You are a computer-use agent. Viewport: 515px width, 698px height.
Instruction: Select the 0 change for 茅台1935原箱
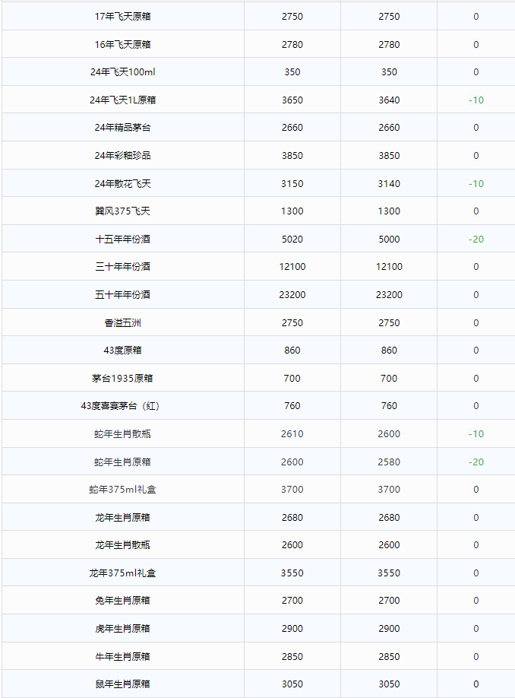click(x=476, y=379)
